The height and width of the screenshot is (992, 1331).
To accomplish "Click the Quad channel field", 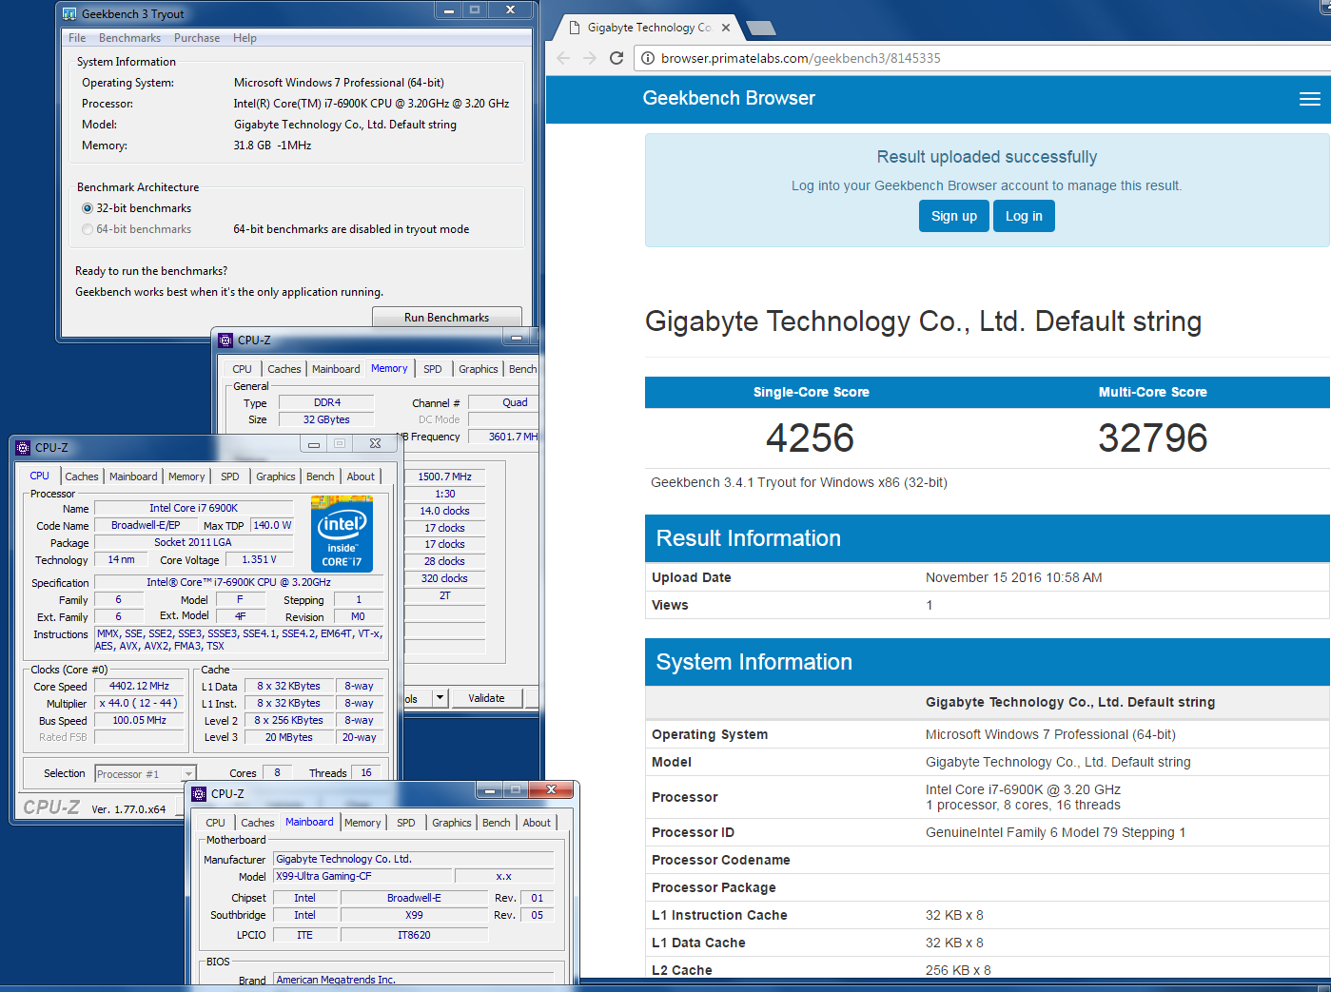I will tap(504, 402).
